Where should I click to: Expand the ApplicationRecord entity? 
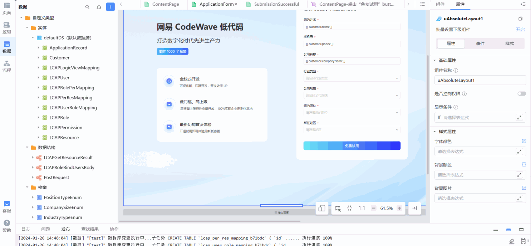click(x=38, y=48)
